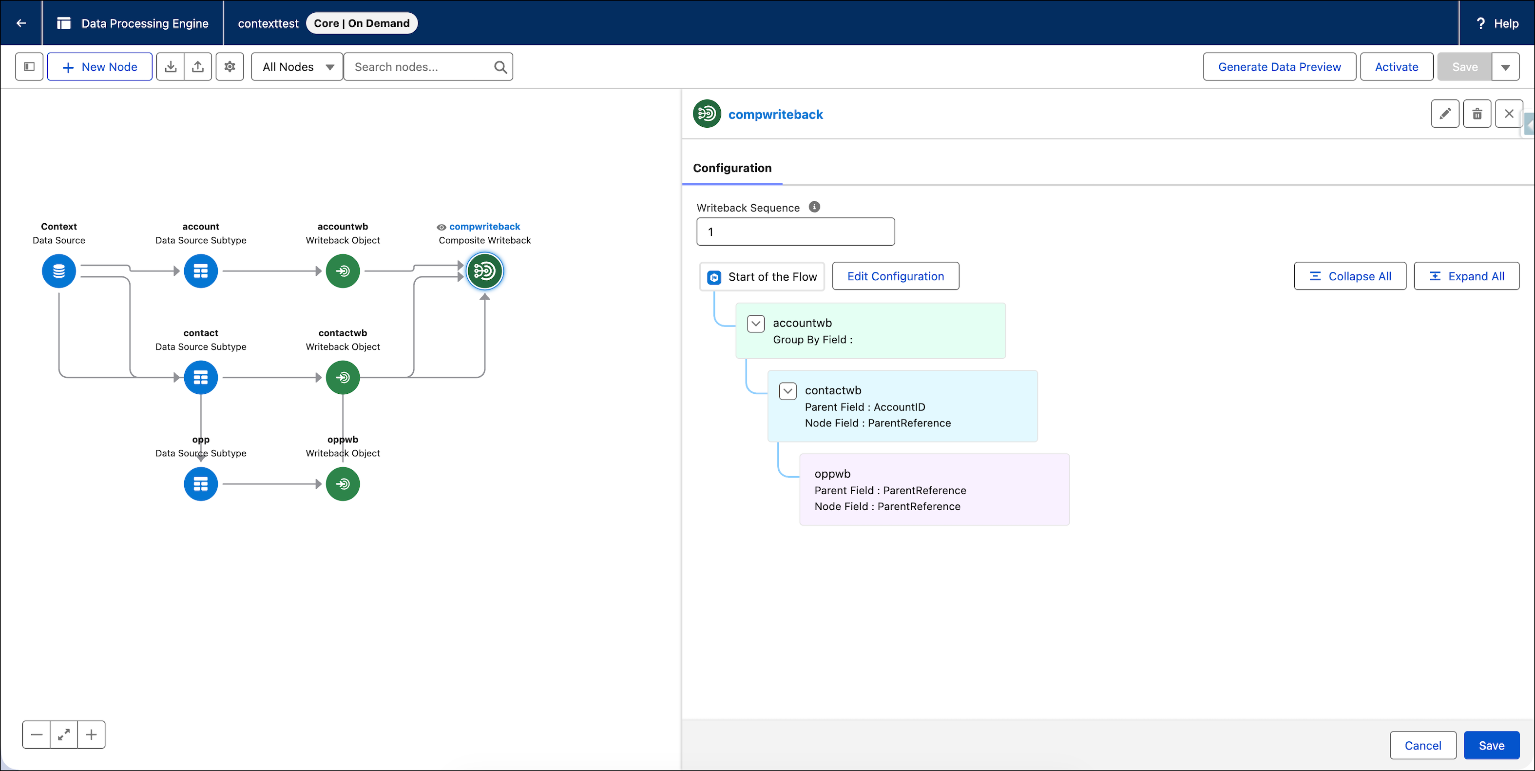1535x771 pixels.
Task: Open the settings gear in toolbar
Action: [x=230, y=67]
